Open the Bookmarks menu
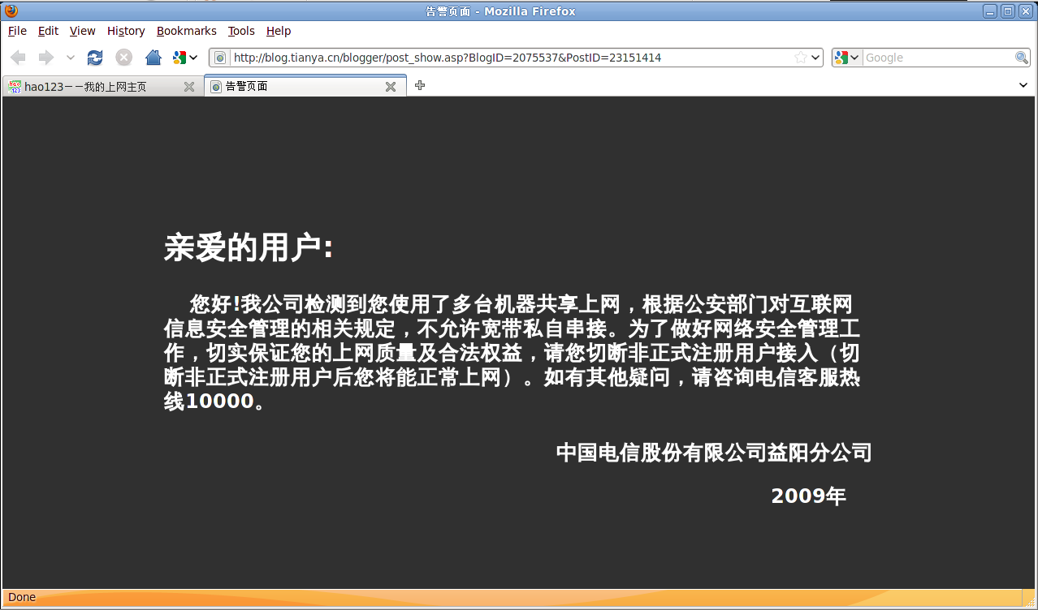This screenshot has width=1038, height=610. [187, 31]
